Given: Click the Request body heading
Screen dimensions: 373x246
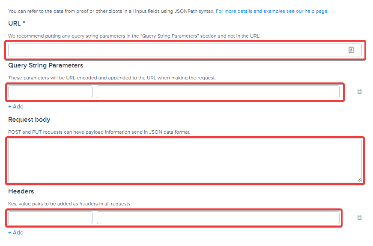Looking at the screenshot, I should coord(29,120).
